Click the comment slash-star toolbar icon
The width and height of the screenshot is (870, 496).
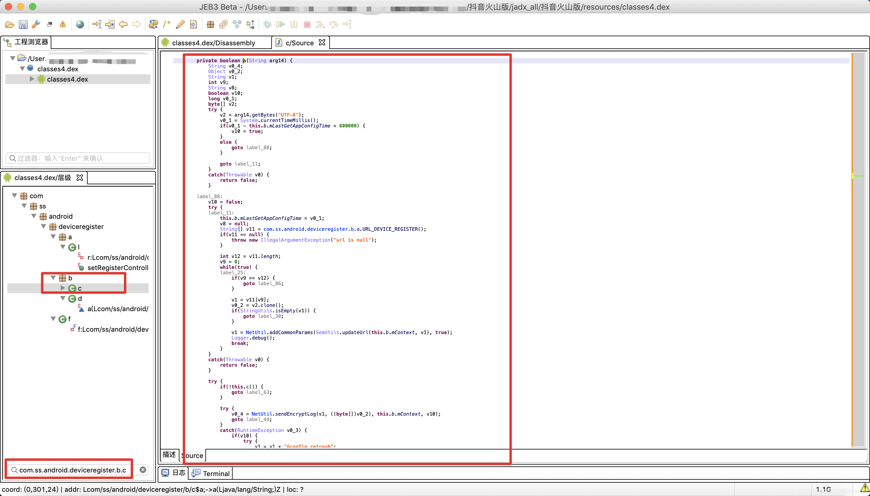click(166, 24)
